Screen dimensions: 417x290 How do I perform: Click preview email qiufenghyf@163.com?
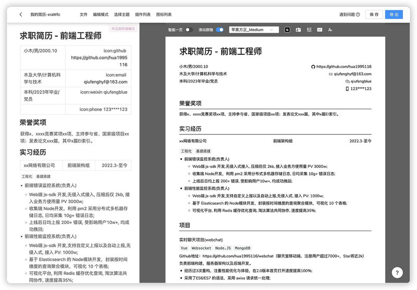click(353, 74)
